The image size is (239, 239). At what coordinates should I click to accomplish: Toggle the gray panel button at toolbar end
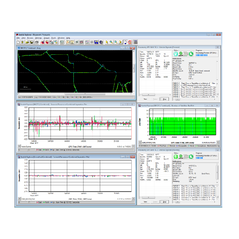coord(136,42)
